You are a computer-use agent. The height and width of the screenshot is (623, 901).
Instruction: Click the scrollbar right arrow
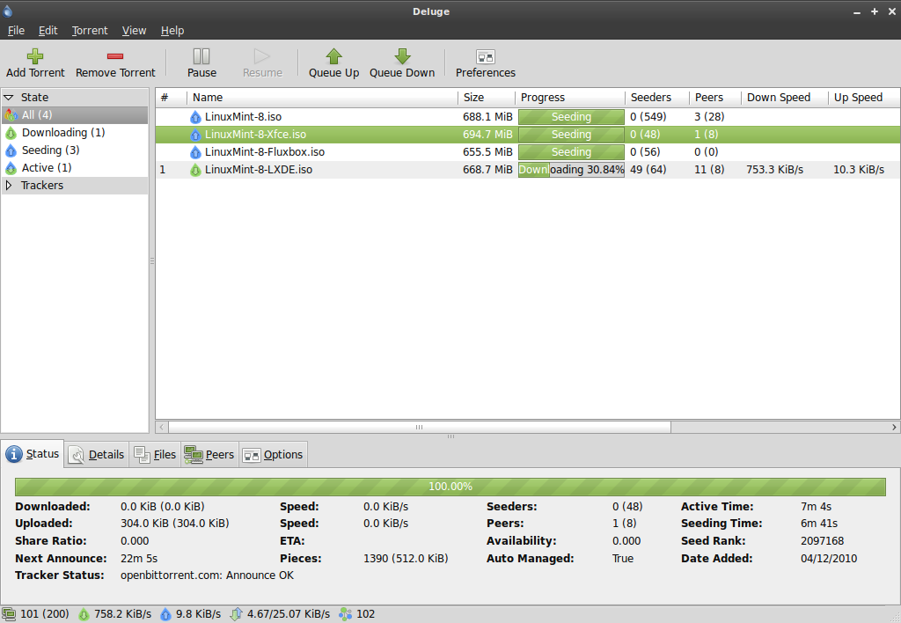click(894, 427)
